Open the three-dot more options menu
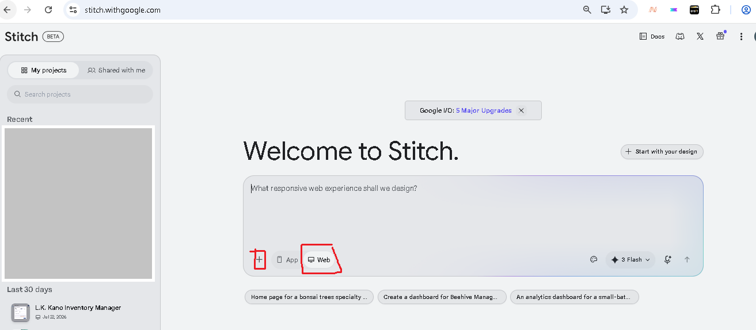 click(741, 36)
